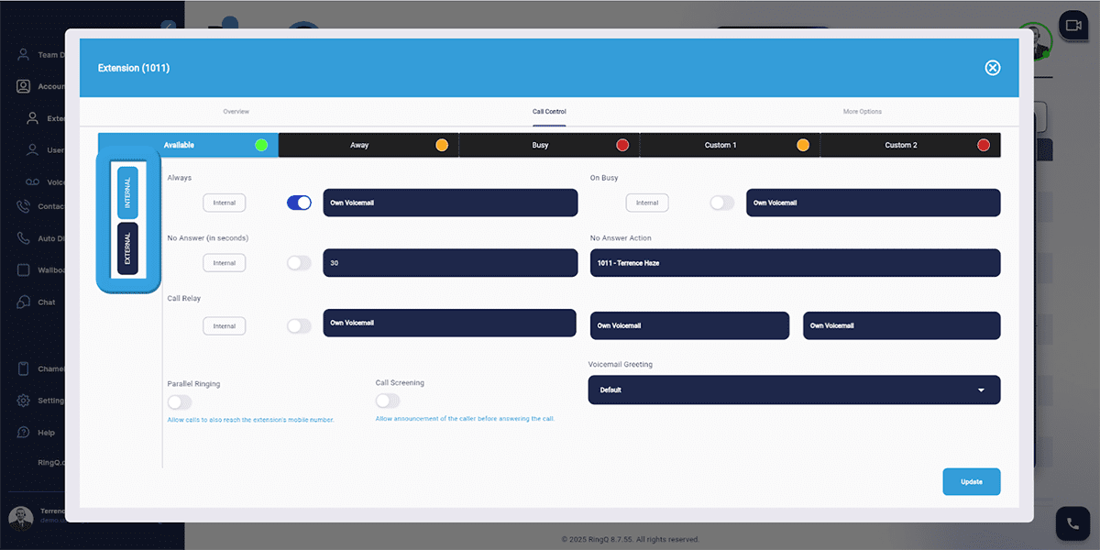Viewport: 1100px width, 550px height.
Task: Click the video camera icon
Action: (1072, 25)
